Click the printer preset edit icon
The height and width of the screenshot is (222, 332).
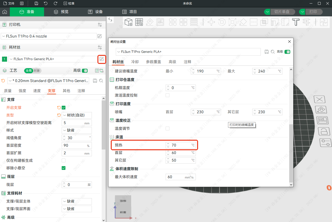[x=100, y=36]
